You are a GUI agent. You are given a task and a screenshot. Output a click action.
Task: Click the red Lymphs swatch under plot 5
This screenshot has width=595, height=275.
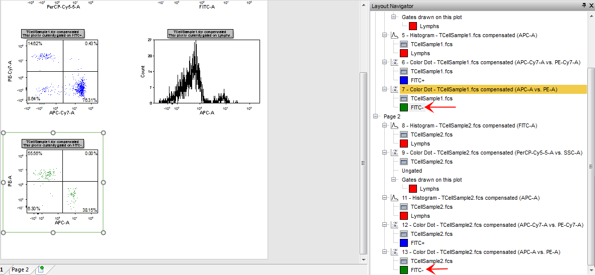pos(404,53)
